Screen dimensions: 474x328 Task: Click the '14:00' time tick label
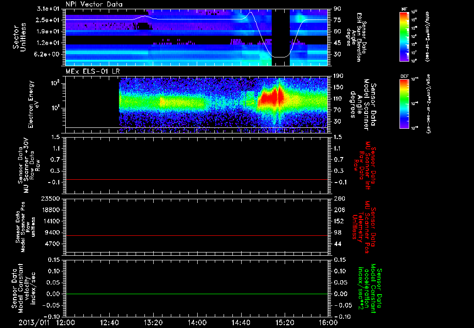pos(197,322)
